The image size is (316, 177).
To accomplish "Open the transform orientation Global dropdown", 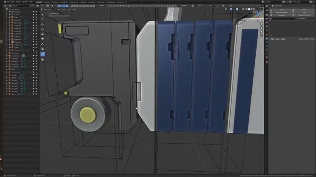I will pyautogui.click(x=210, y=6).
